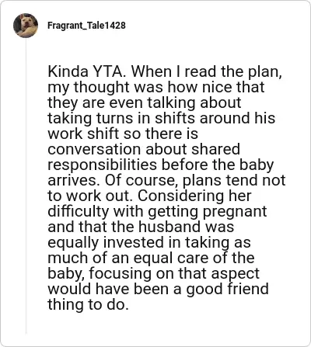
Task: Click the line 'work shift so there is'
Action: click(123, 134)
